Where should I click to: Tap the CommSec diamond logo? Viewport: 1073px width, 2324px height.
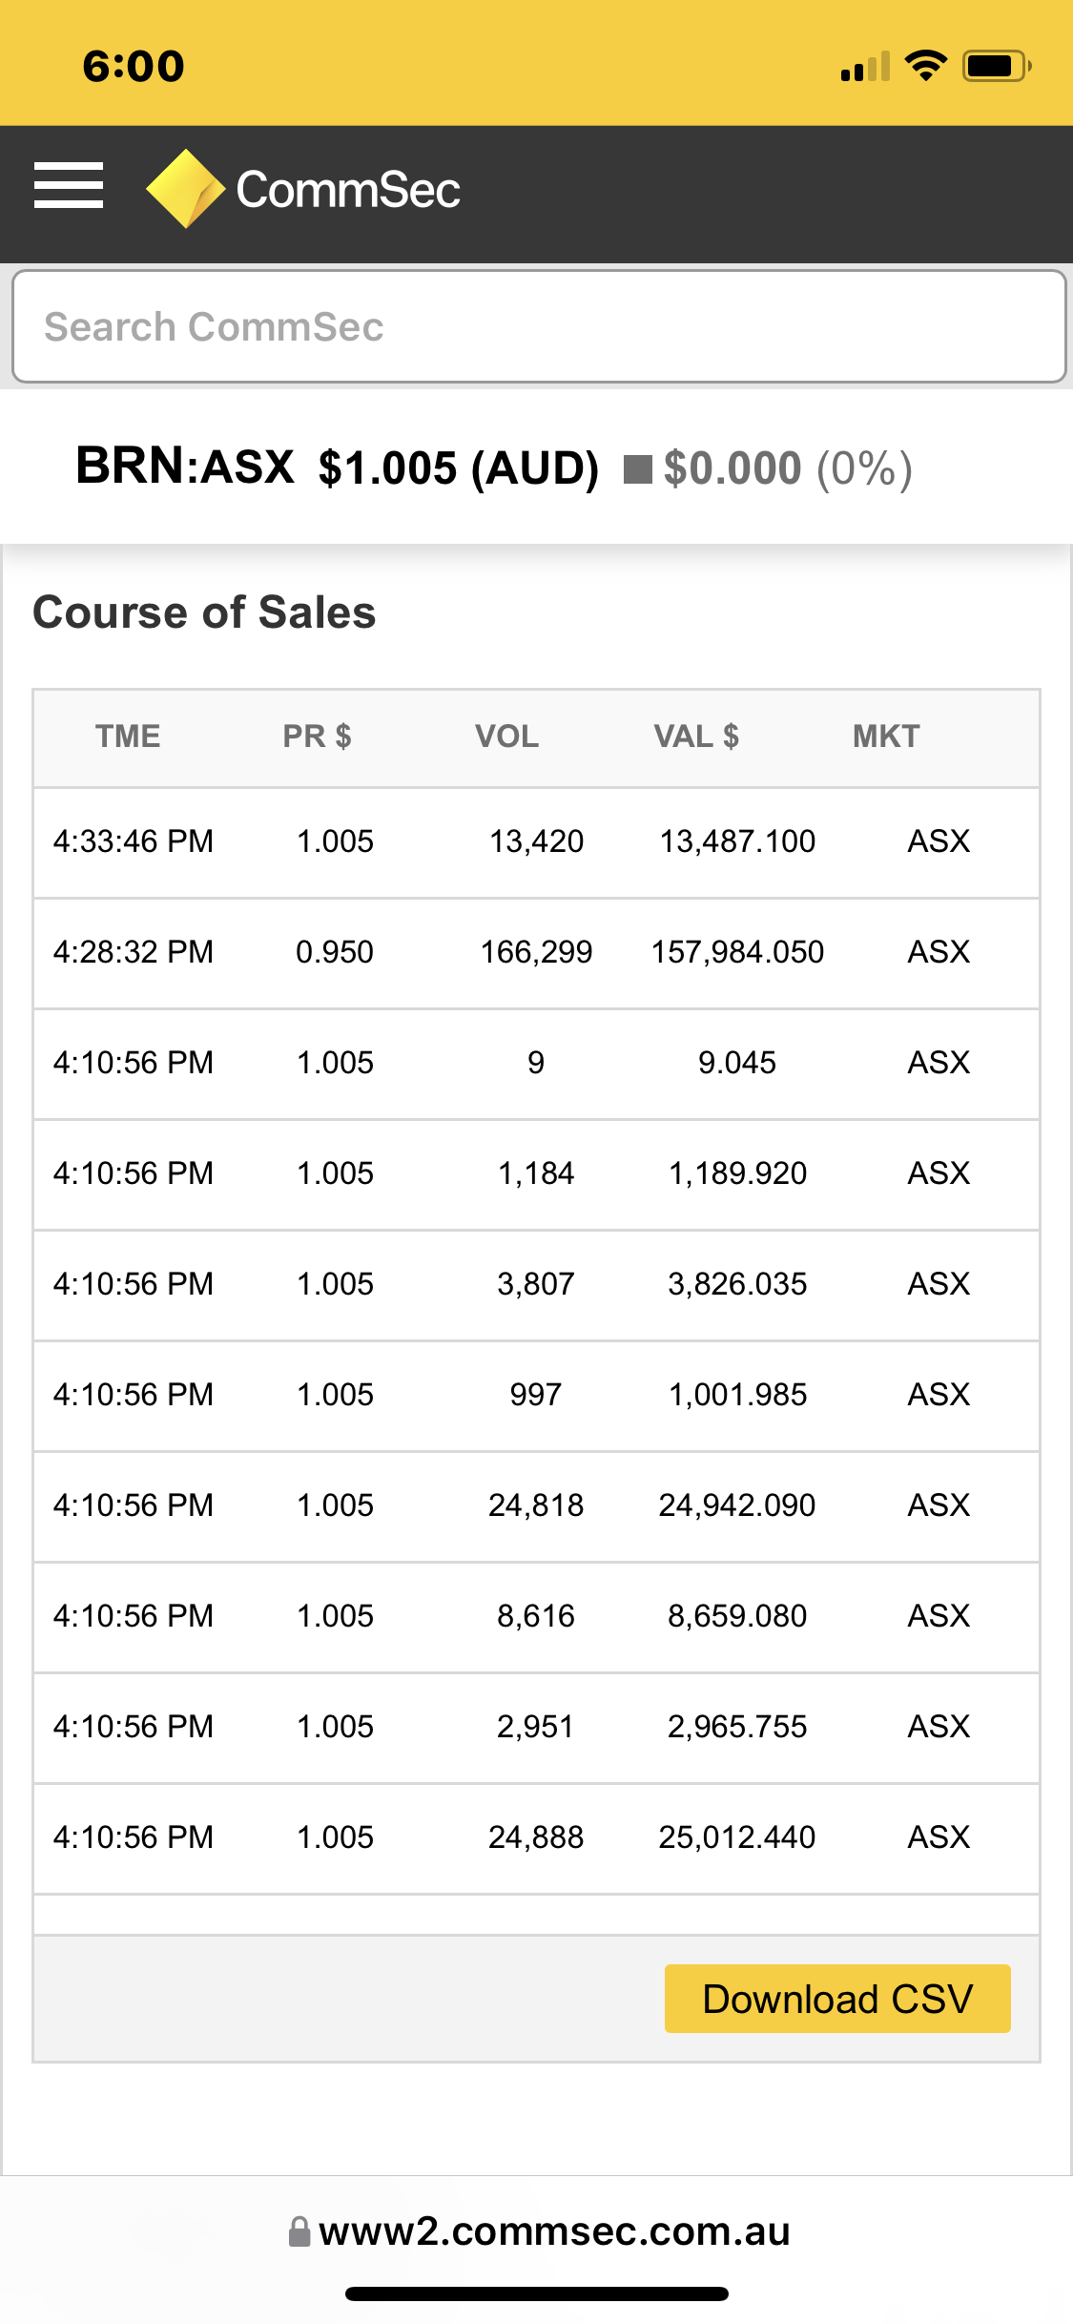(185, 189)
